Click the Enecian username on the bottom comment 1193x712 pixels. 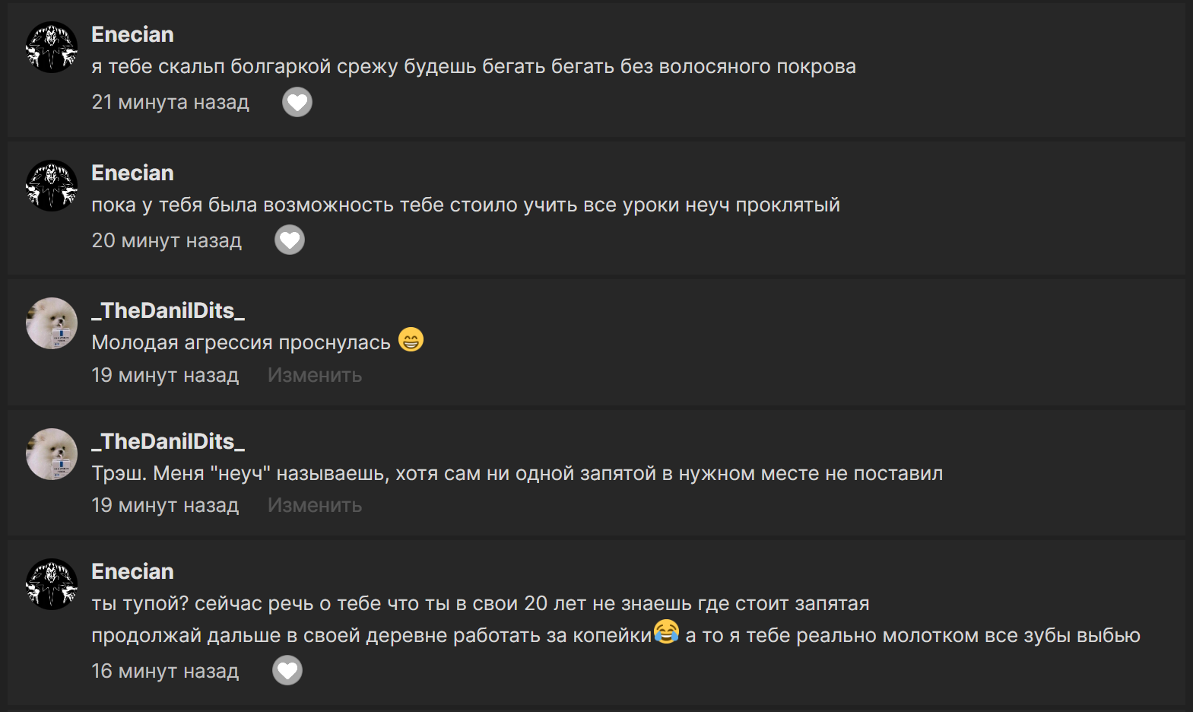pyautogui.click(x=132, y=571)
